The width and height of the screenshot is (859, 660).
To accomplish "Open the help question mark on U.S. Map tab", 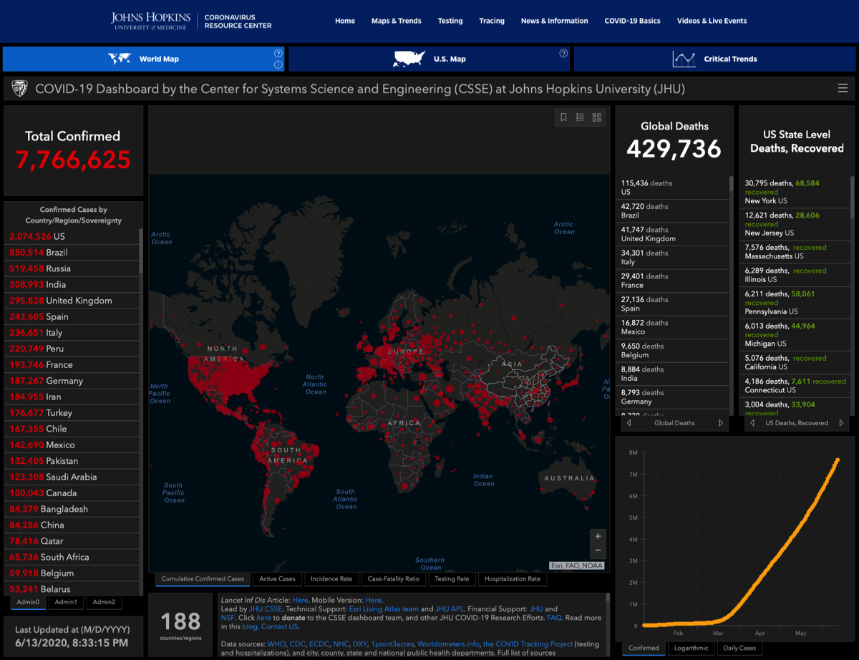I will point(563,54).
